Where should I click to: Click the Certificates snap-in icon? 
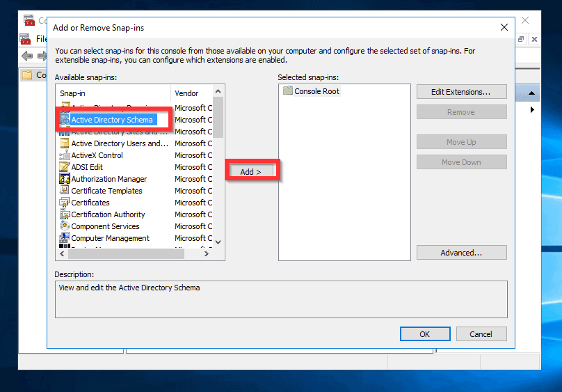tap(65, 203)
